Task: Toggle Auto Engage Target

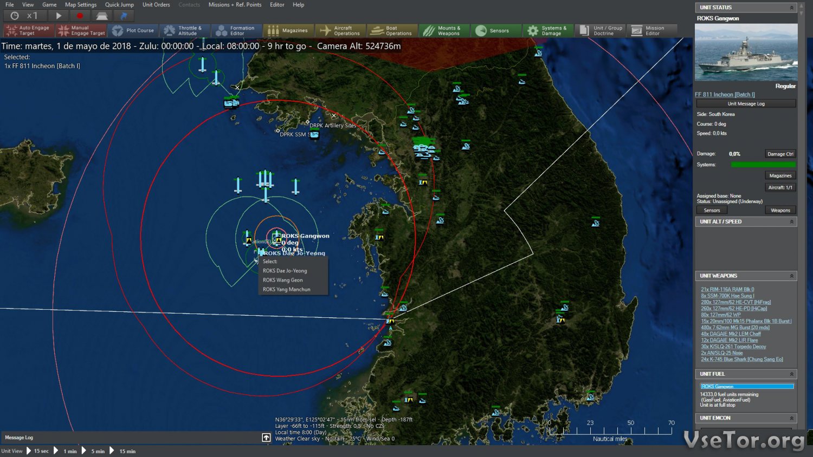Action: [28, 31]
